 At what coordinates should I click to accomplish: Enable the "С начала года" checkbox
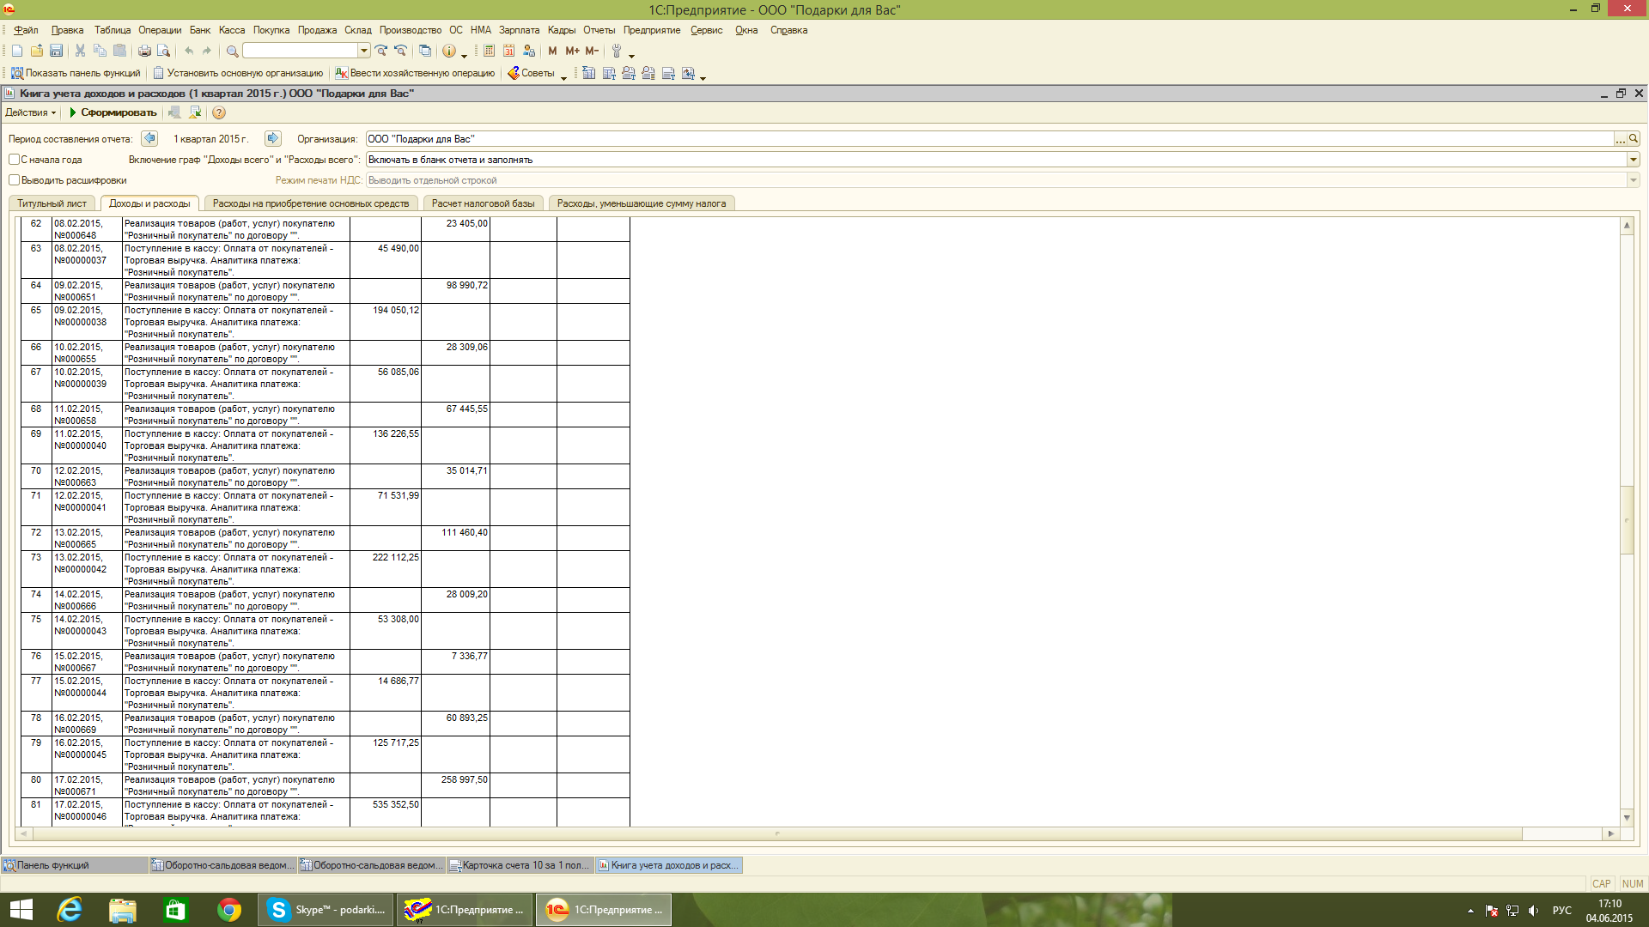coord(14,160)
